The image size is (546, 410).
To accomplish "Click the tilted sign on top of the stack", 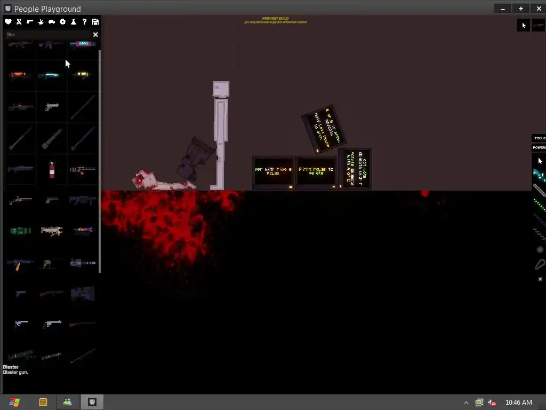I will pyautogui.click(x=324, y=129).
